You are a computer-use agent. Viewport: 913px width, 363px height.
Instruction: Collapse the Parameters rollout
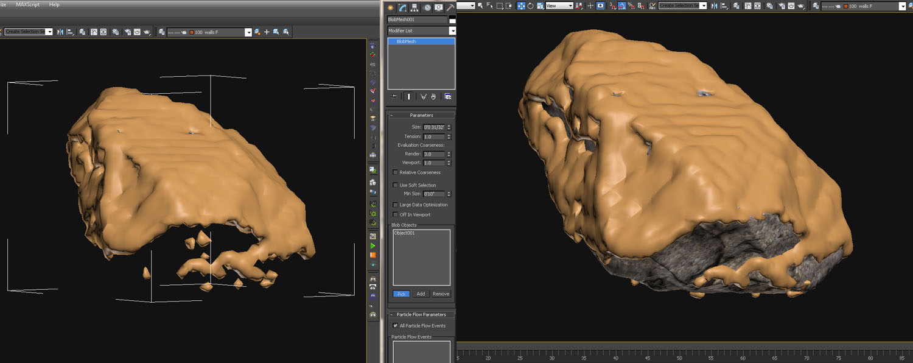(x=421, y=115)
